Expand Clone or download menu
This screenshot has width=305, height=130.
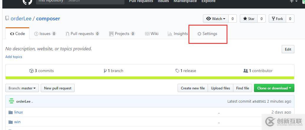274,88
